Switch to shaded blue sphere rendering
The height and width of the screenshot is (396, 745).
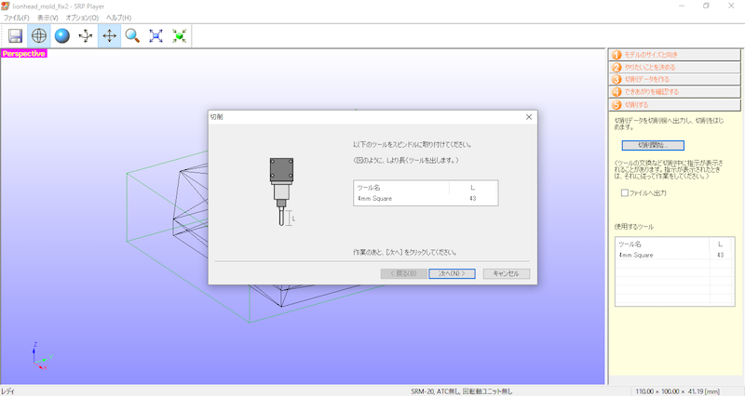coord(62,36)
